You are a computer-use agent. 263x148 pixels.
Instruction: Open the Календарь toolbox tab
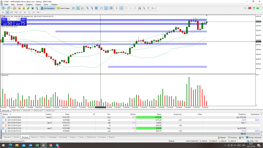(53, 137)
